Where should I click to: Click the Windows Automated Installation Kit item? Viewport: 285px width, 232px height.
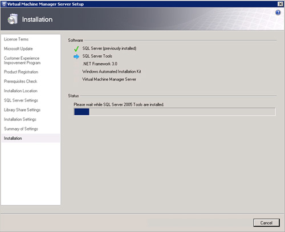pyautogui.click(x=112, y=71)
